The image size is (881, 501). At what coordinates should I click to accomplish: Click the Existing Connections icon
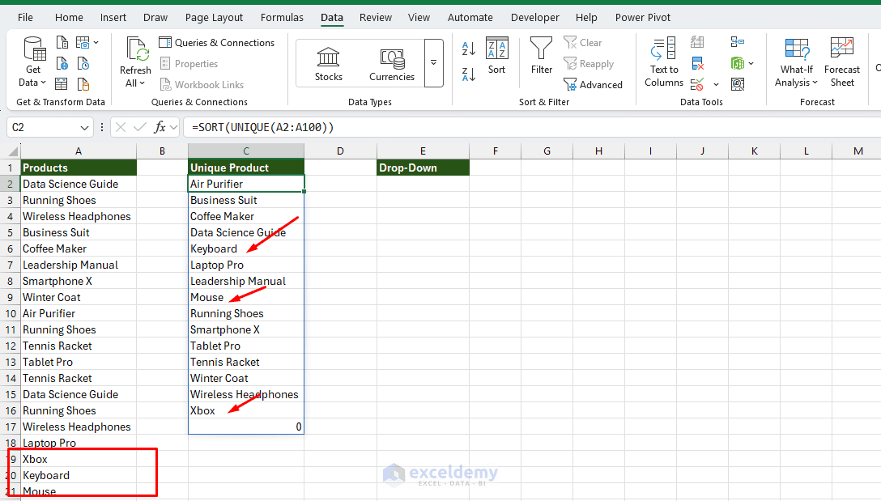click(x=83, y=84)
